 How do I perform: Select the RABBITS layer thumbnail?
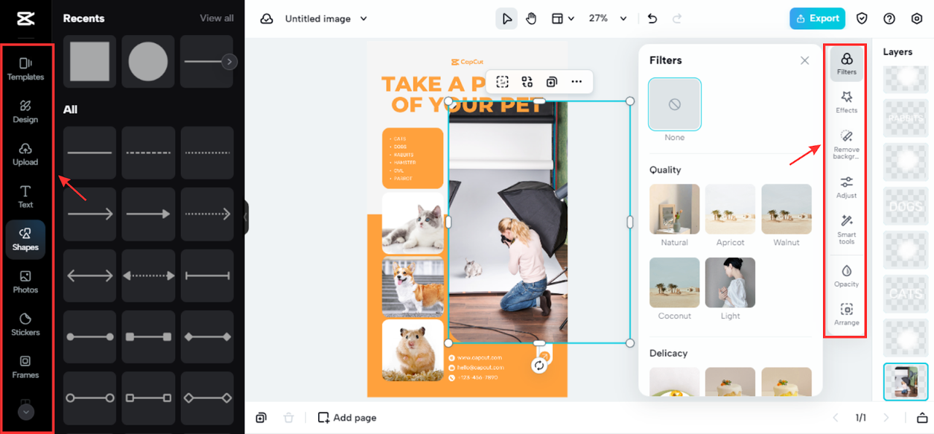[x=906, y=119]
